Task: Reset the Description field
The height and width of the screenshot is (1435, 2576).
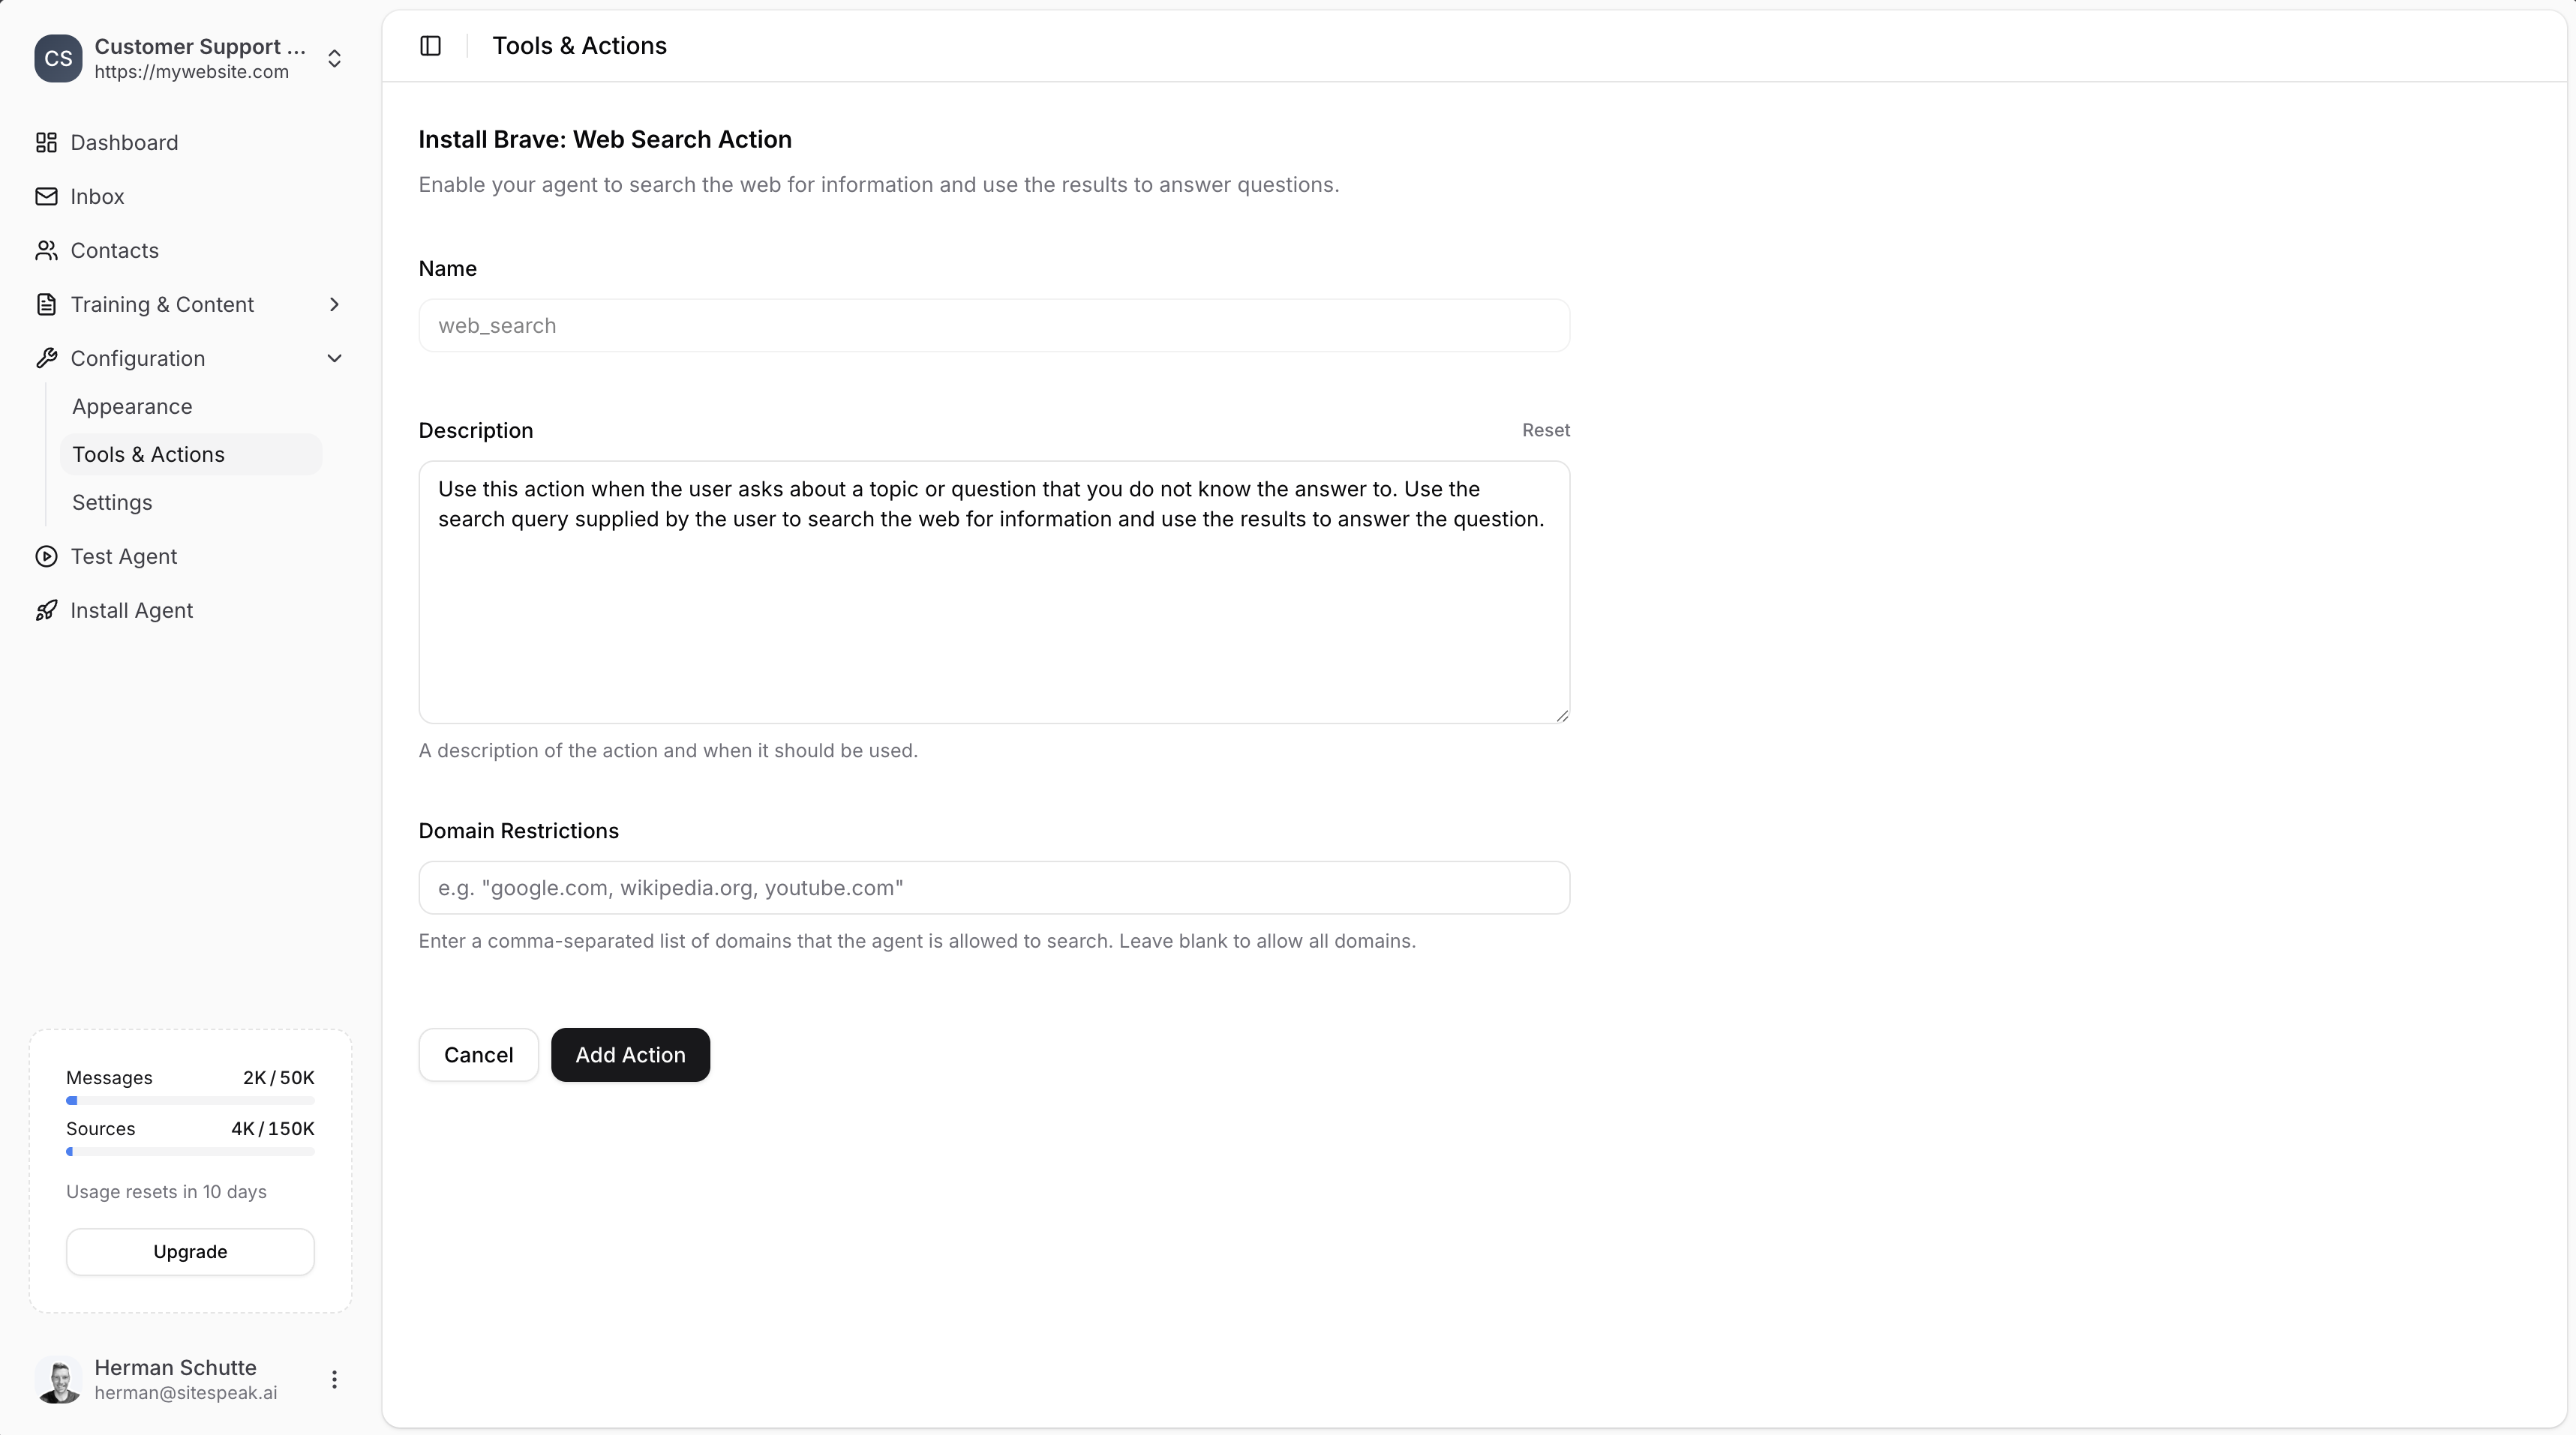Action: 1545,430
